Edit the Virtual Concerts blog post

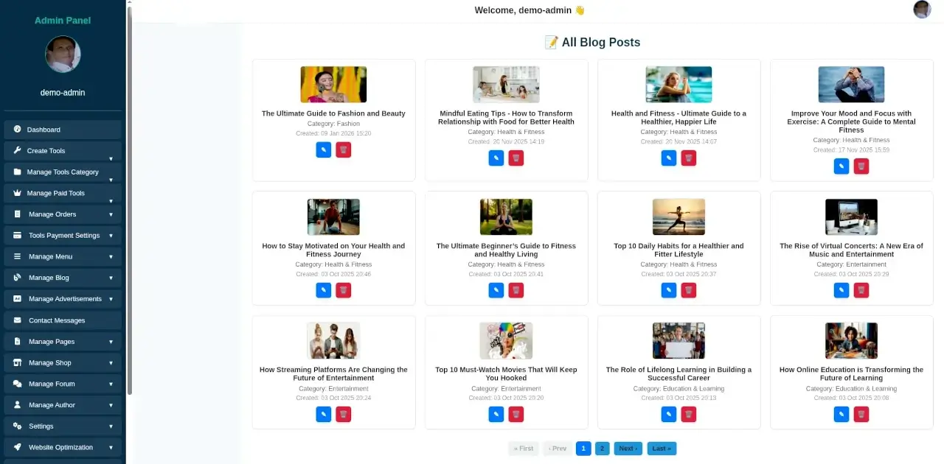coord(841,290)
